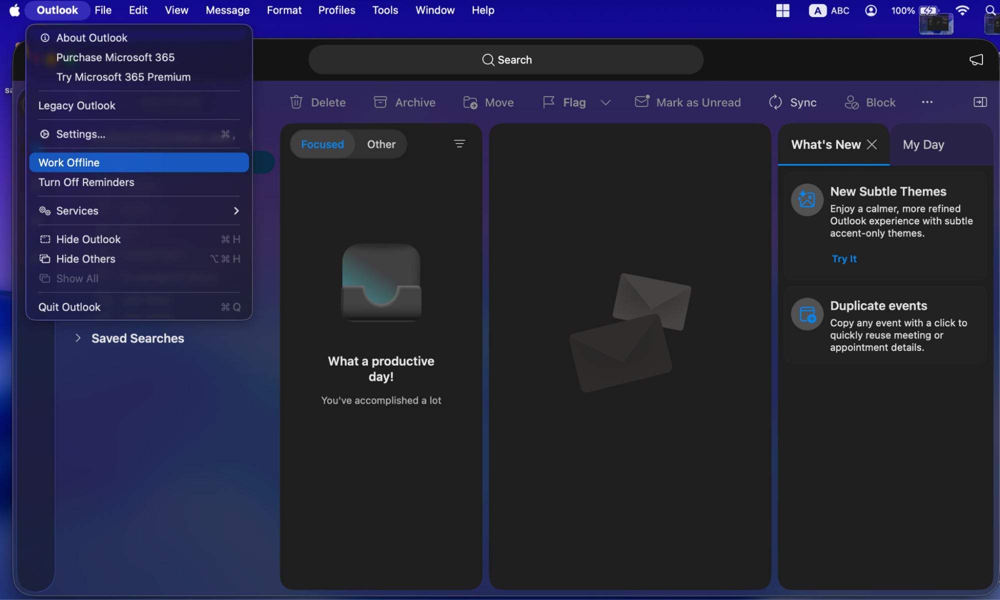Click the search magnifier icon in the search bar
The image size is (1000, 600).
[488, 60]
